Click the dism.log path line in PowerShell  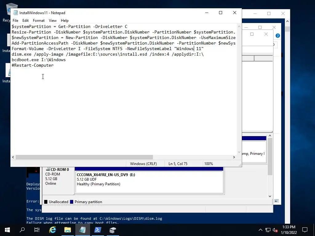click(x=94, y=218)
